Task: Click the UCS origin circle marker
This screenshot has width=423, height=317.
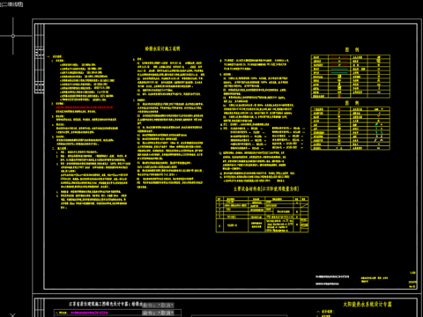Action: (13, 36)
